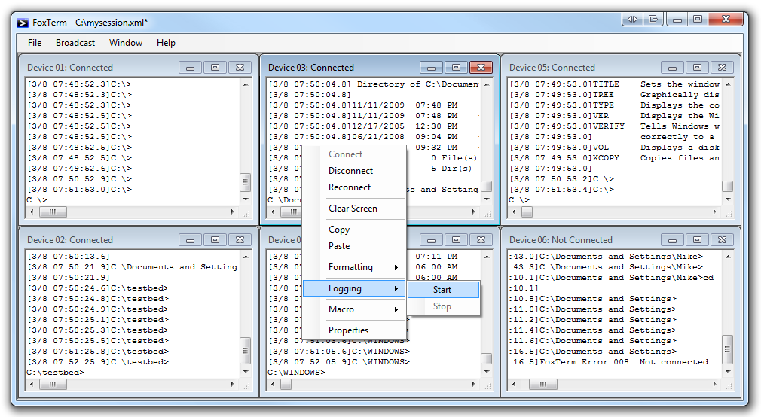The width and height of the screenshot is (761, 417).
Task: Click Device 06 horizontal scroll right arrow
Action: tap(714, 384)
